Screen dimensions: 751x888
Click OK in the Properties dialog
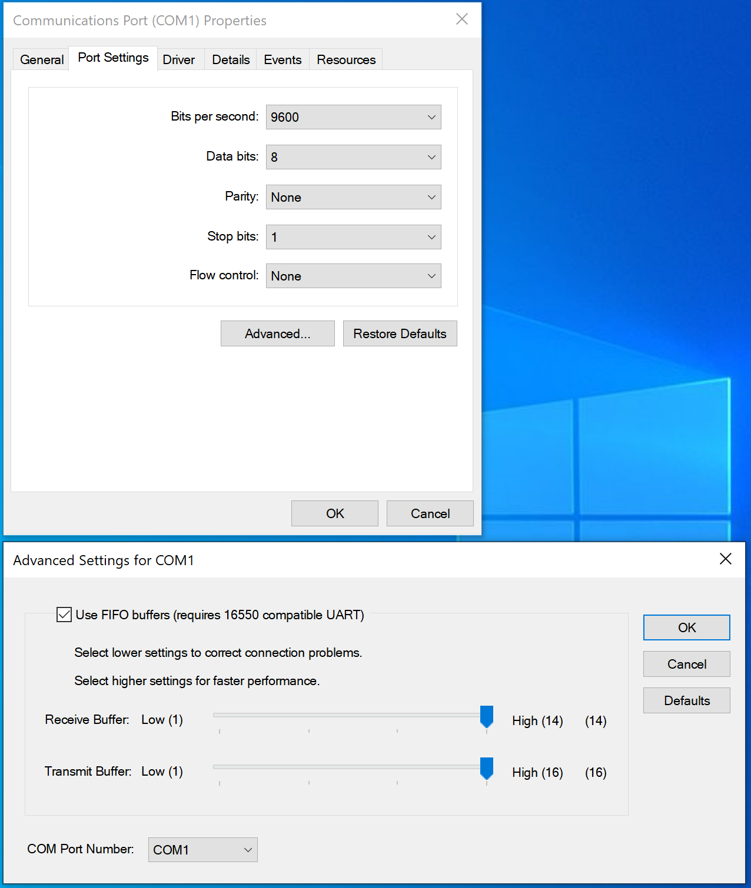point(334,513)
